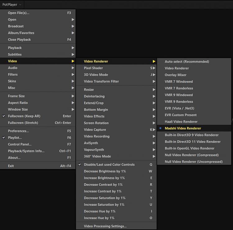
Task: Click Increase Hue by 1%
Action: [116, 218]
